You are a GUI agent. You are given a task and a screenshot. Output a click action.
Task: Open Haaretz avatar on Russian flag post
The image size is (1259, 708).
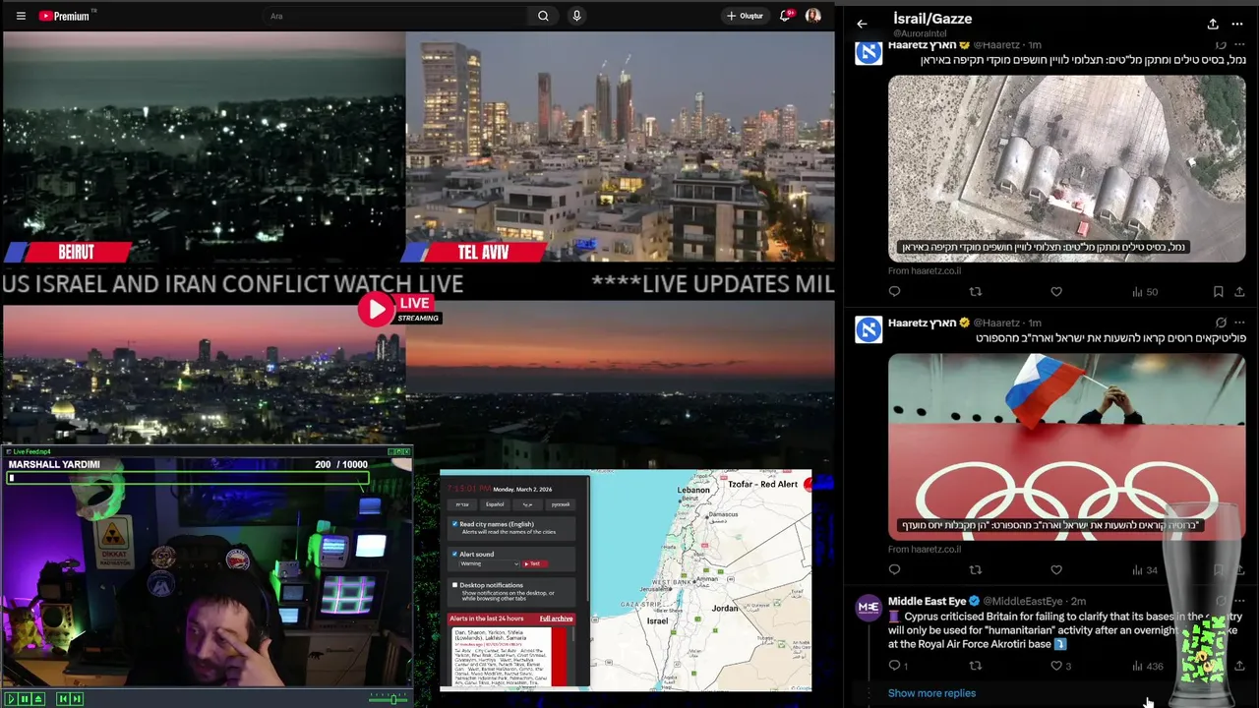[x=869, y=329]
